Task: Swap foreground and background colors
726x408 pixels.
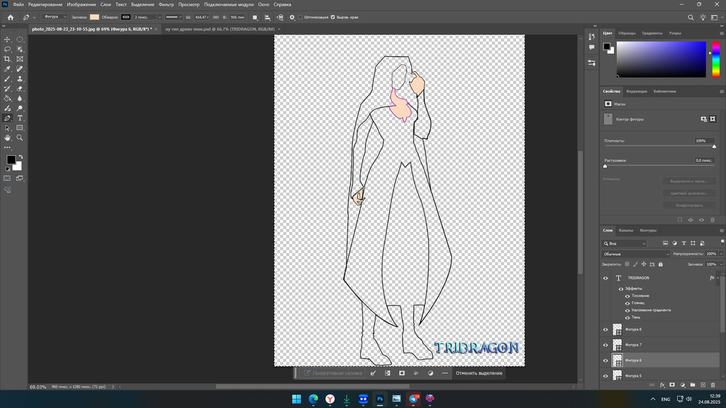Action: [21, 157]
